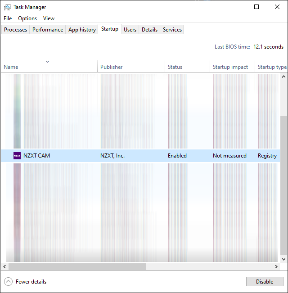This screenshot has height=293, width=288.
Task: Click the Registry startup type cell
Action: [x=267, y=156]
